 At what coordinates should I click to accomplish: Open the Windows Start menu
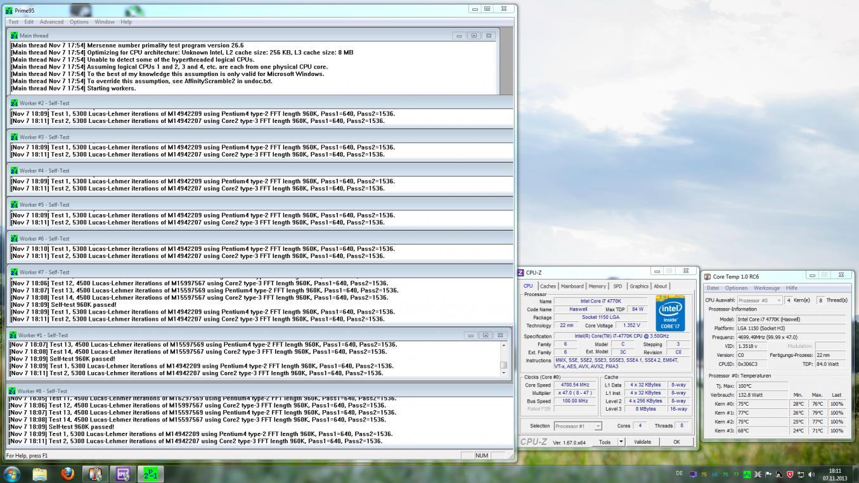pyautogui.click(x=12, y=473)
